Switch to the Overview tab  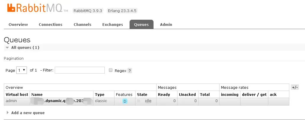click(x=18, y=24)
